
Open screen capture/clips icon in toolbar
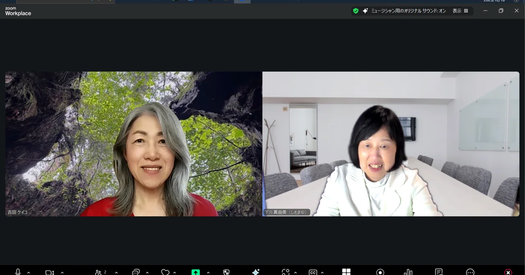(x=286, y=272)
